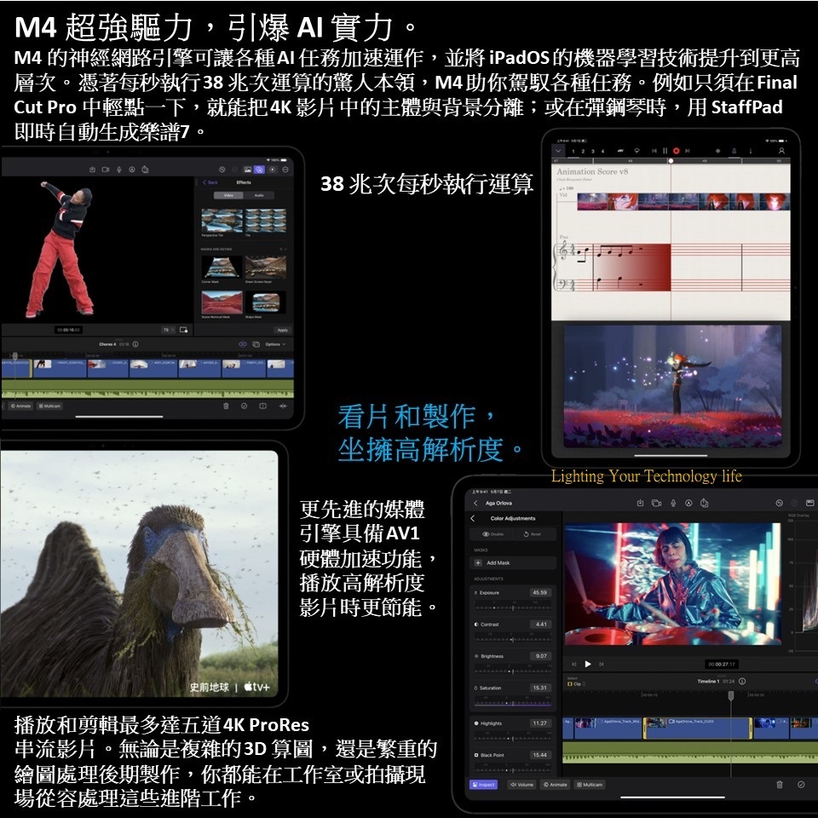
Task: Click the Apply button in Effects
Action: [x=282, y=331]
